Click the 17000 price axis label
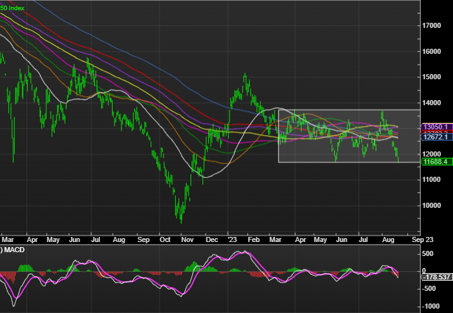Screen dimensions: 453x313 coord(431,25)
